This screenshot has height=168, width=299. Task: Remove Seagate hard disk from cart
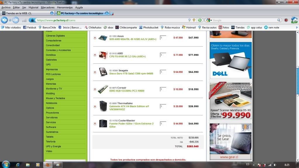pyautogui.click(x=95, y=72)
